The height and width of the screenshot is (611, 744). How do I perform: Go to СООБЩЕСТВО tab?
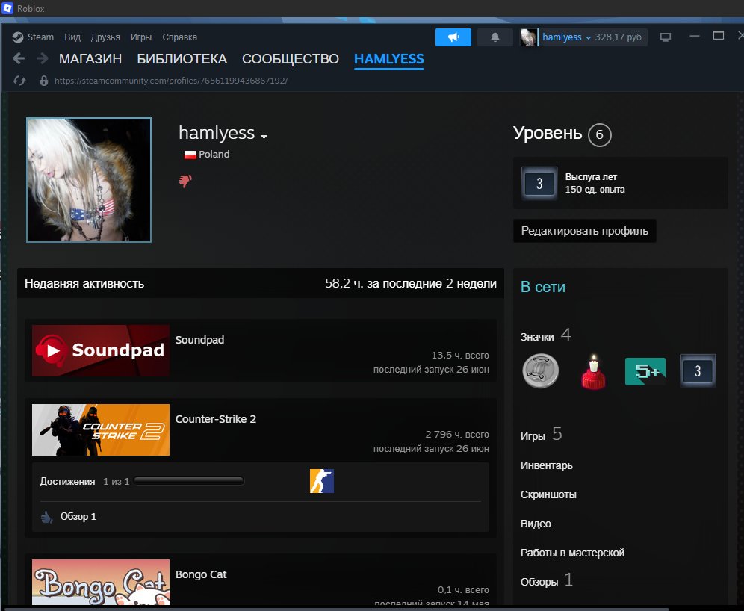tap(291, 59)
